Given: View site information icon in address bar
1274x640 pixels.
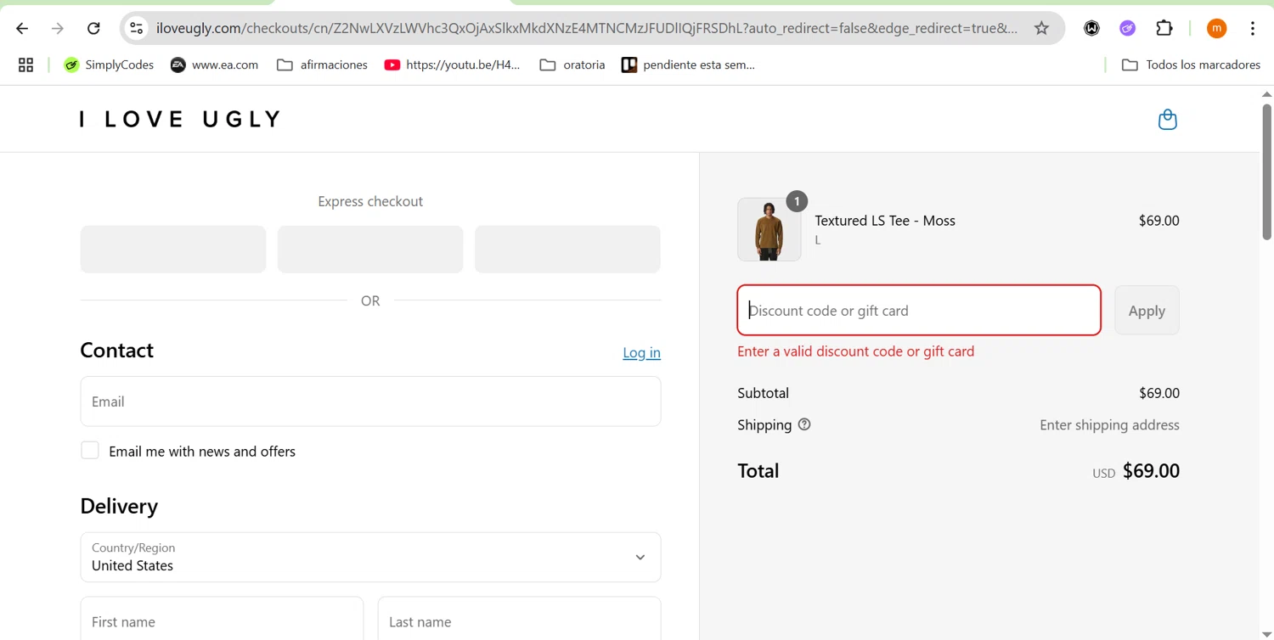Looking at the screenshot, I should [x=136, y=28].
